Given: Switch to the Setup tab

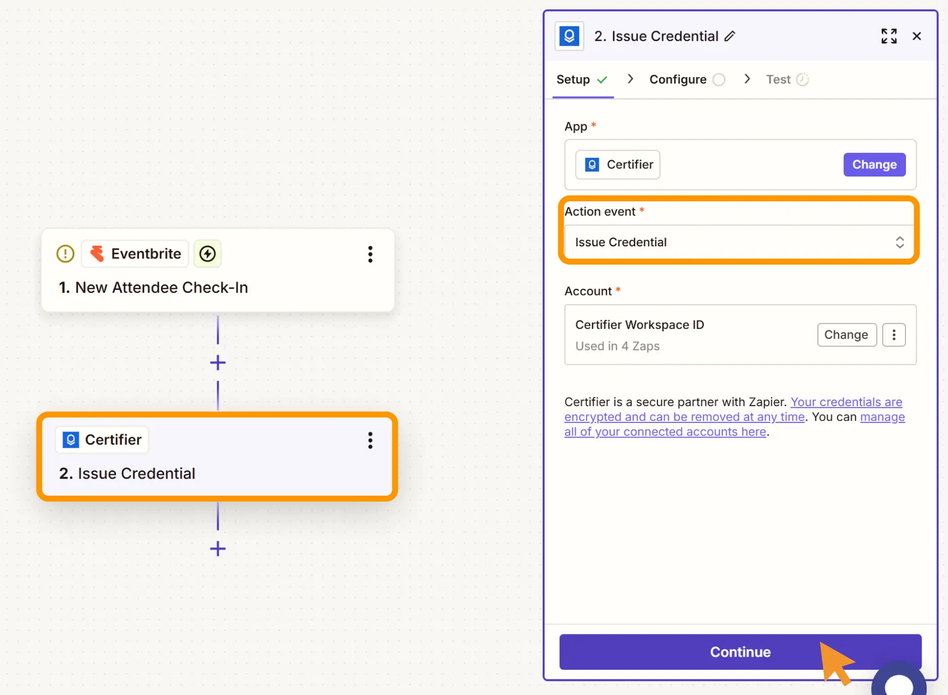Looking at the screenshot, I should [x=582, y=79].
